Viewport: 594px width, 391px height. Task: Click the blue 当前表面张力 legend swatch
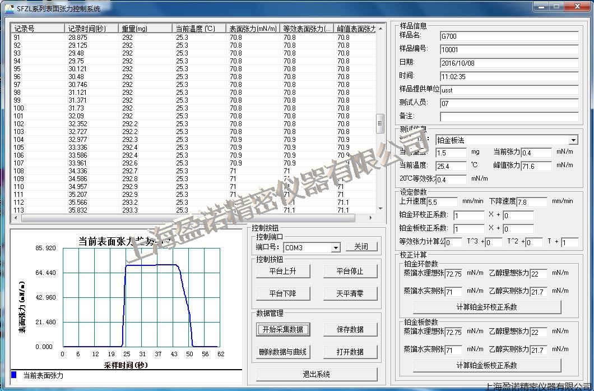[14, 375]
